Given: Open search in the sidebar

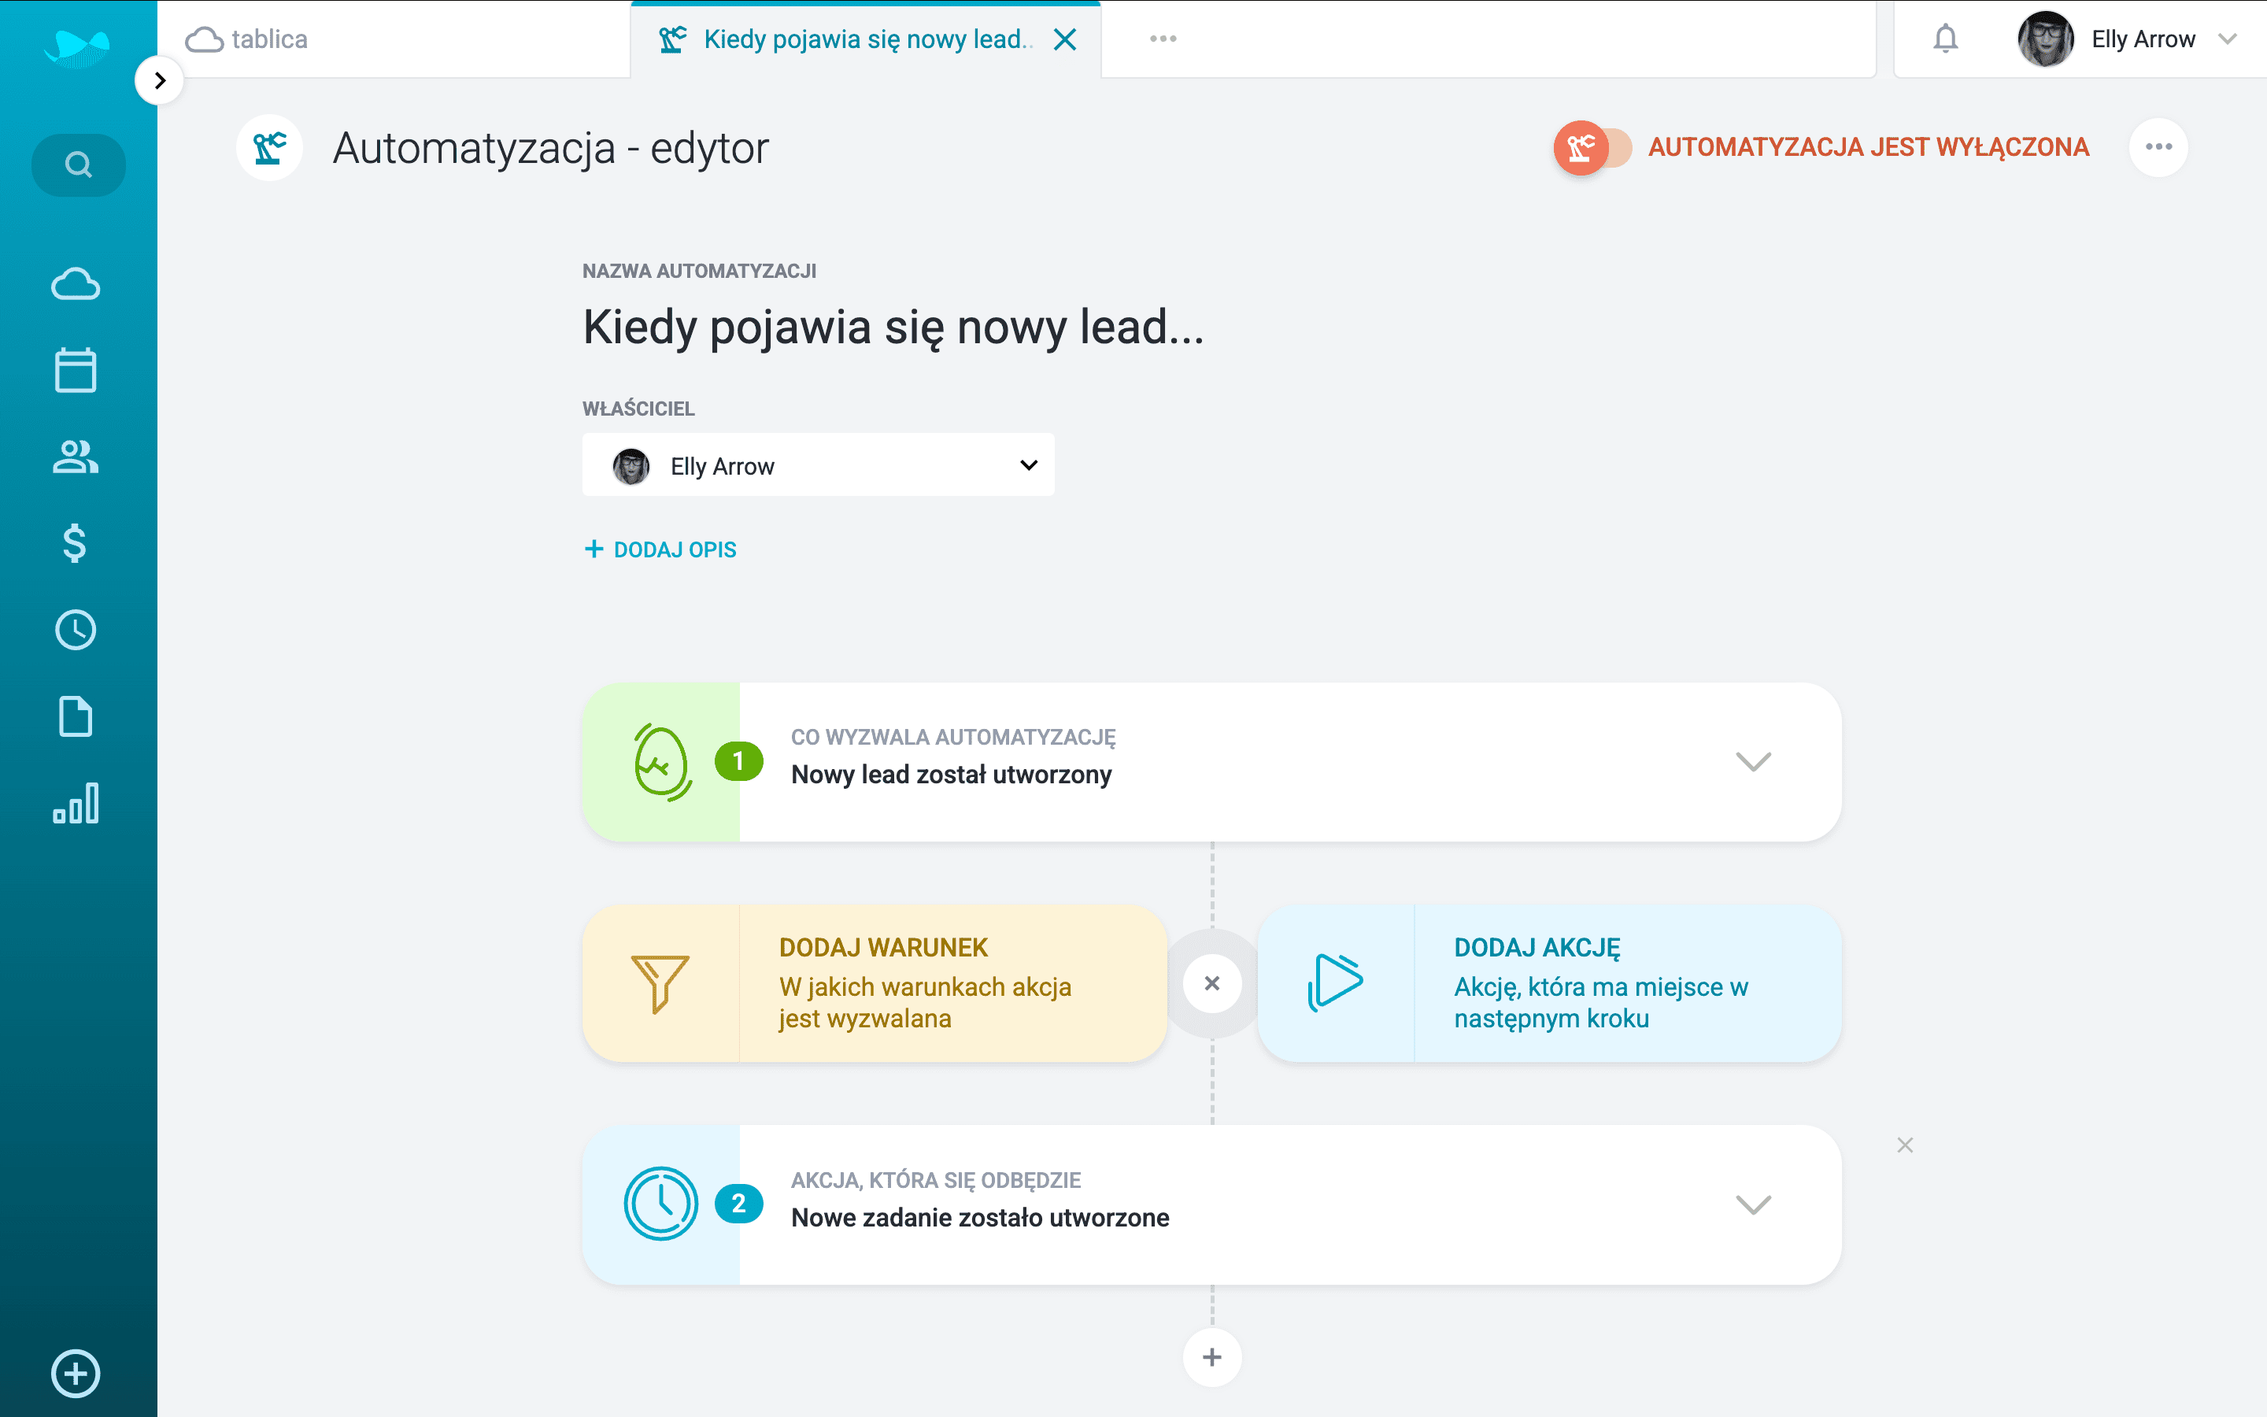Looking at the screenshot, I should tap(78, 164).
